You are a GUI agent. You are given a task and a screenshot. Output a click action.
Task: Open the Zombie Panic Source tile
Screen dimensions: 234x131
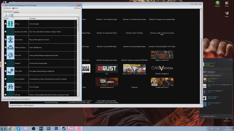(x=162, y=82)
